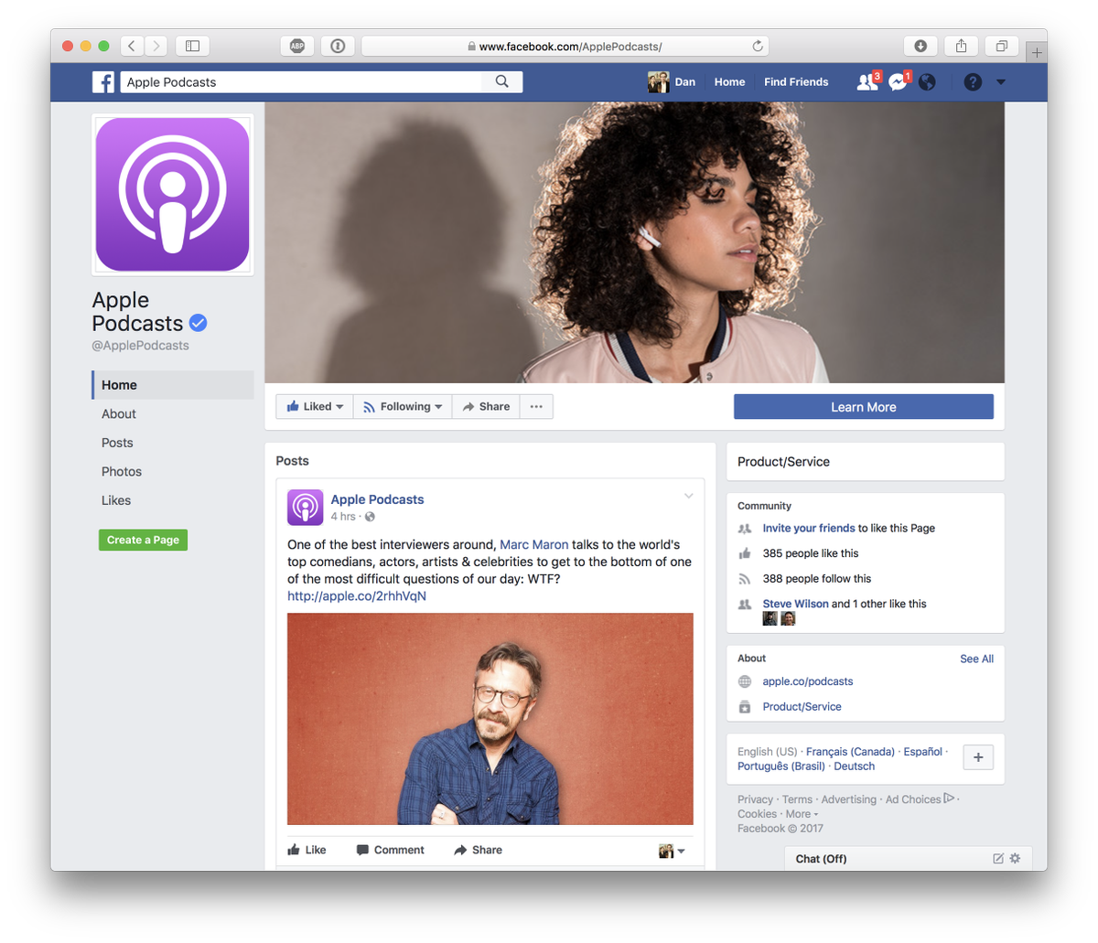Click Apple Podcasts post author avatar
The image size is (1098, 943).
point(306,508)
